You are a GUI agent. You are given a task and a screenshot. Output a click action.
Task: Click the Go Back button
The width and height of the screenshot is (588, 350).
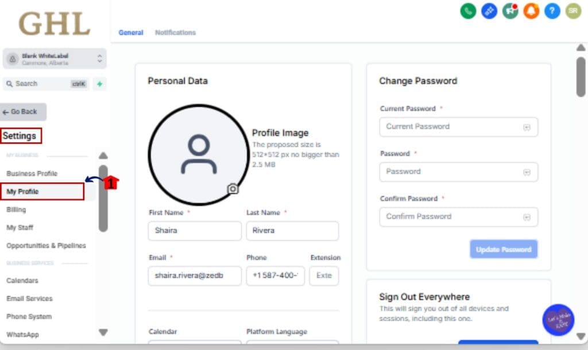[24, 112]
